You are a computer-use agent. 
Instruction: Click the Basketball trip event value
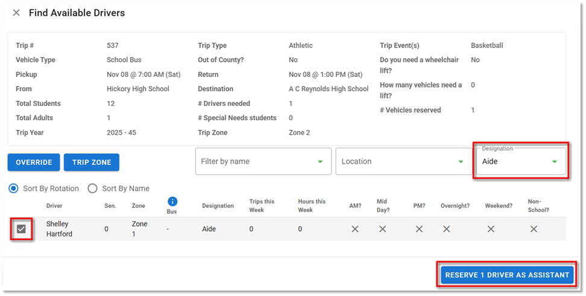pyautogui.click(x=487, y=46)
